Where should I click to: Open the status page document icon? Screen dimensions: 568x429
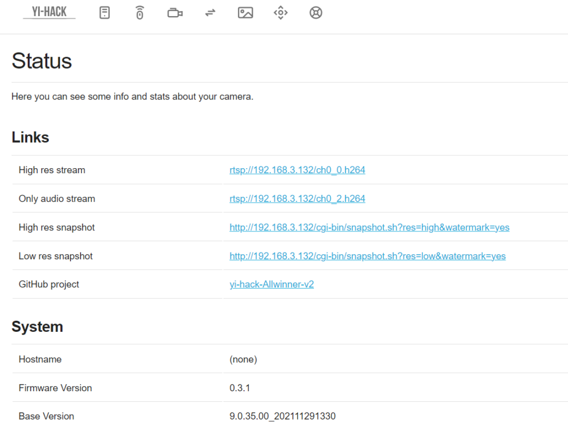104,13
